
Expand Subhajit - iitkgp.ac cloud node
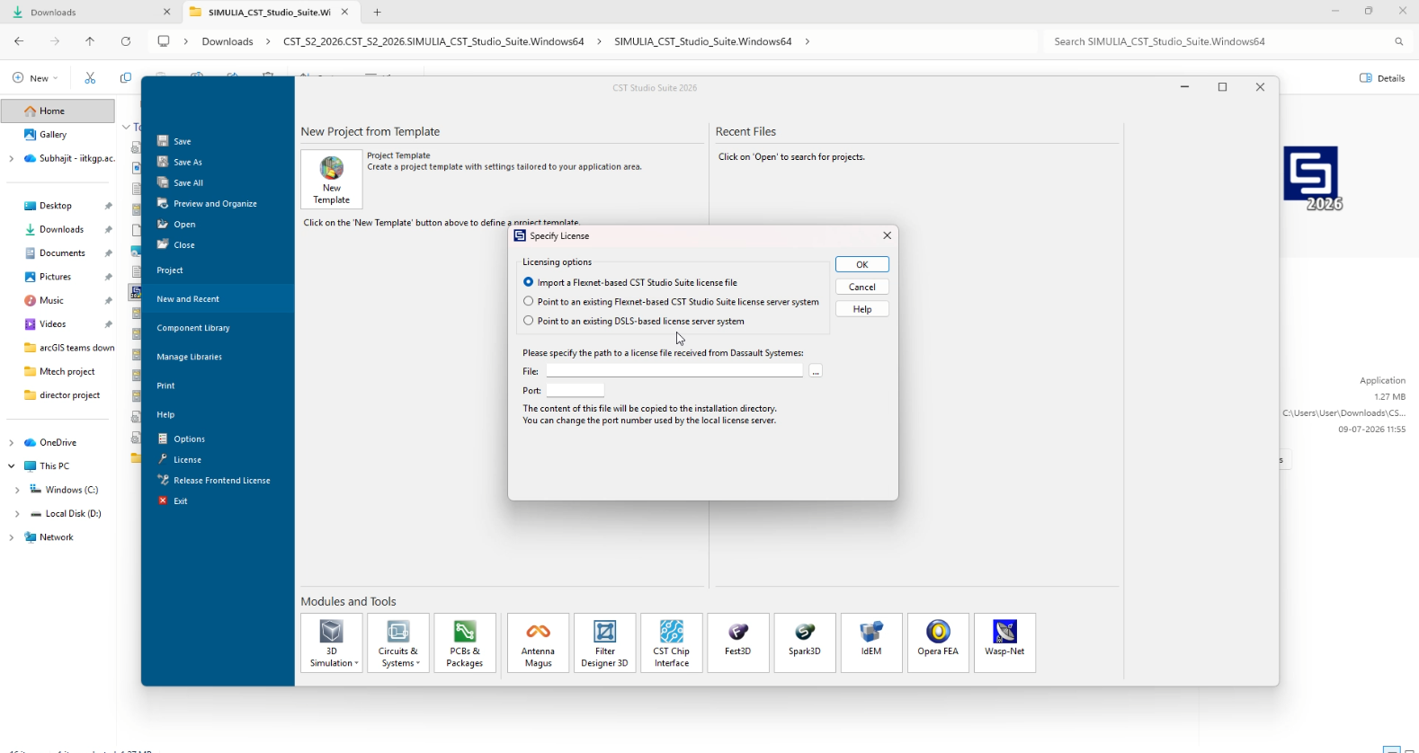(x=11, y=158)
